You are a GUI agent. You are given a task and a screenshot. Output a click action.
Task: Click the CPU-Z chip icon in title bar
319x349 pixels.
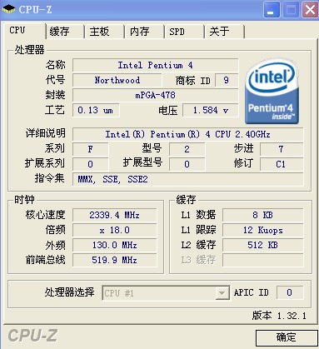pyautogui.click(x=8, y=9)
